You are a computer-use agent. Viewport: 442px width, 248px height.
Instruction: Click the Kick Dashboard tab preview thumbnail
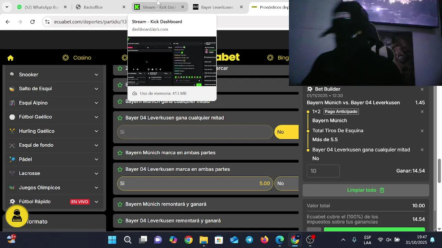(x=172, y=61)
